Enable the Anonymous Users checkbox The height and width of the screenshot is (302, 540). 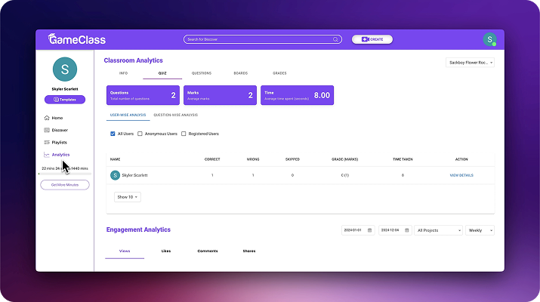click(140, 134)
